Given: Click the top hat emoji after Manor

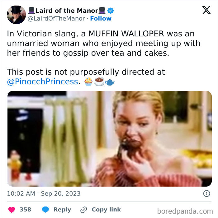Looking at the screenshot, I should click(102, 11).
